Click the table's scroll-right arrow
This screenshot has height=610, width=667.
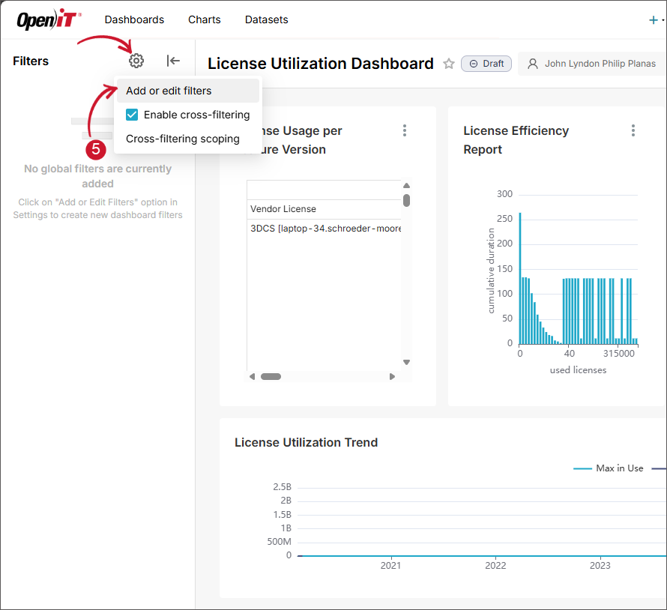(x=392, y=376)
